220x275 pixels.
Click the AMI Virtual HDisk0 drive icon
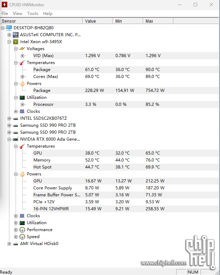point(16,244)
